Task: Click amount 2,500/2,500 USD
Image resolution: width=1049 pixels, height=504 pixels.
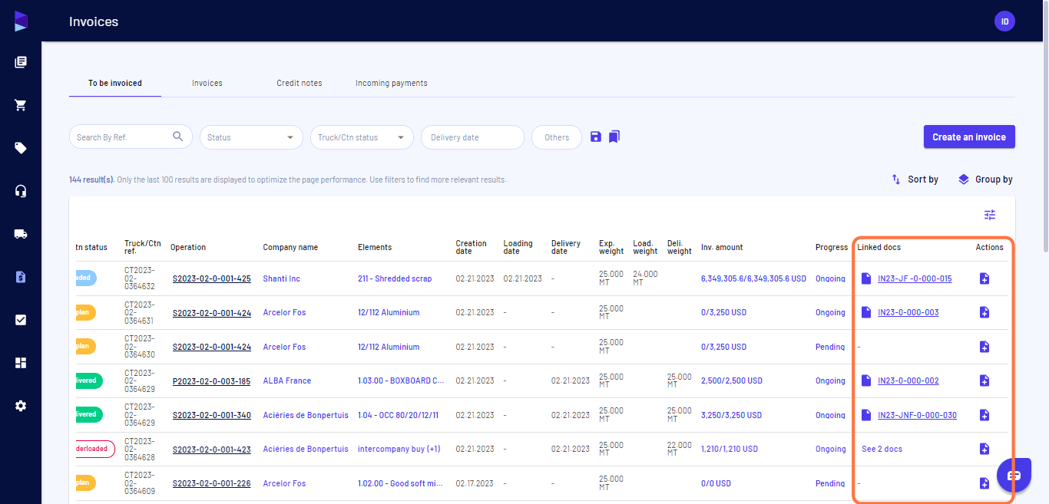Action: click(732, 380)
